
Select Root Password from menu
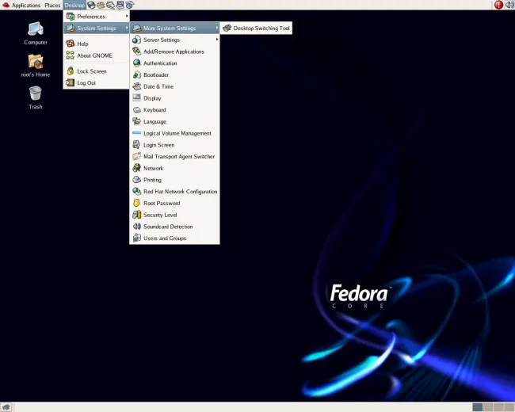(x=161, y=203)
